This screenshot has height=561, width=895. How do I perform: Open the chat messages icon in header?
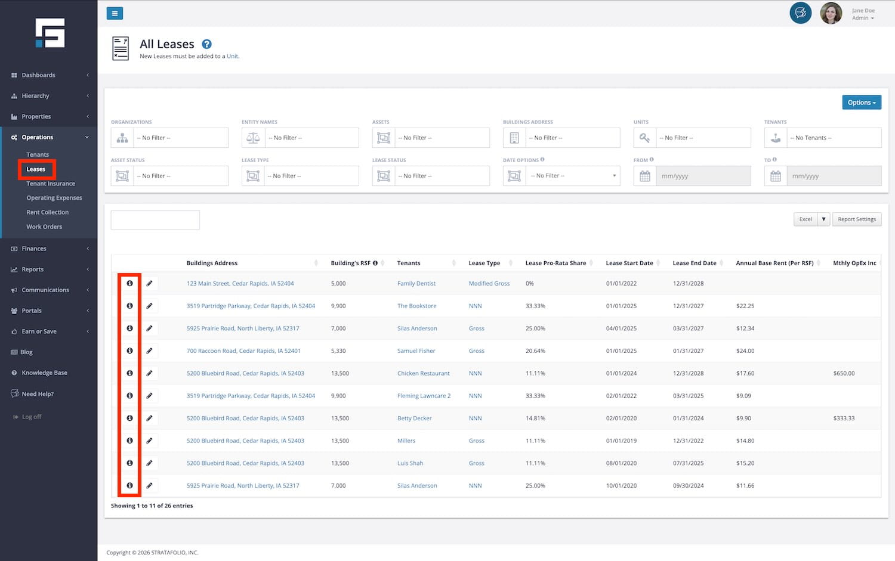pyautogui.click(x=800, y=13)
